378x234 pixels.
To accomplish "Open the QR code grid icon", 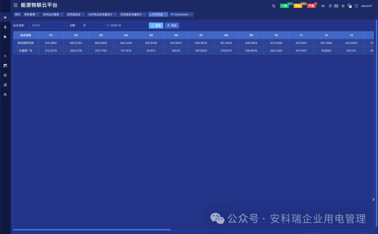I will 330,6.
